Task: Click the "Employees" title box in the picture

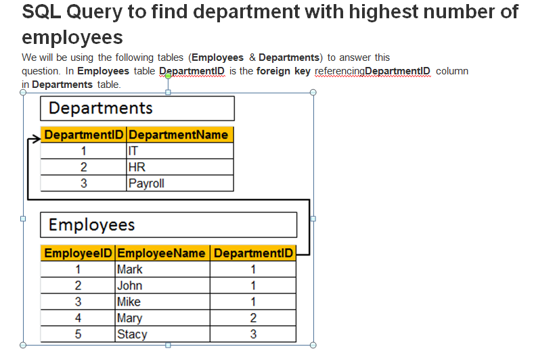Action: click(169, 225)
